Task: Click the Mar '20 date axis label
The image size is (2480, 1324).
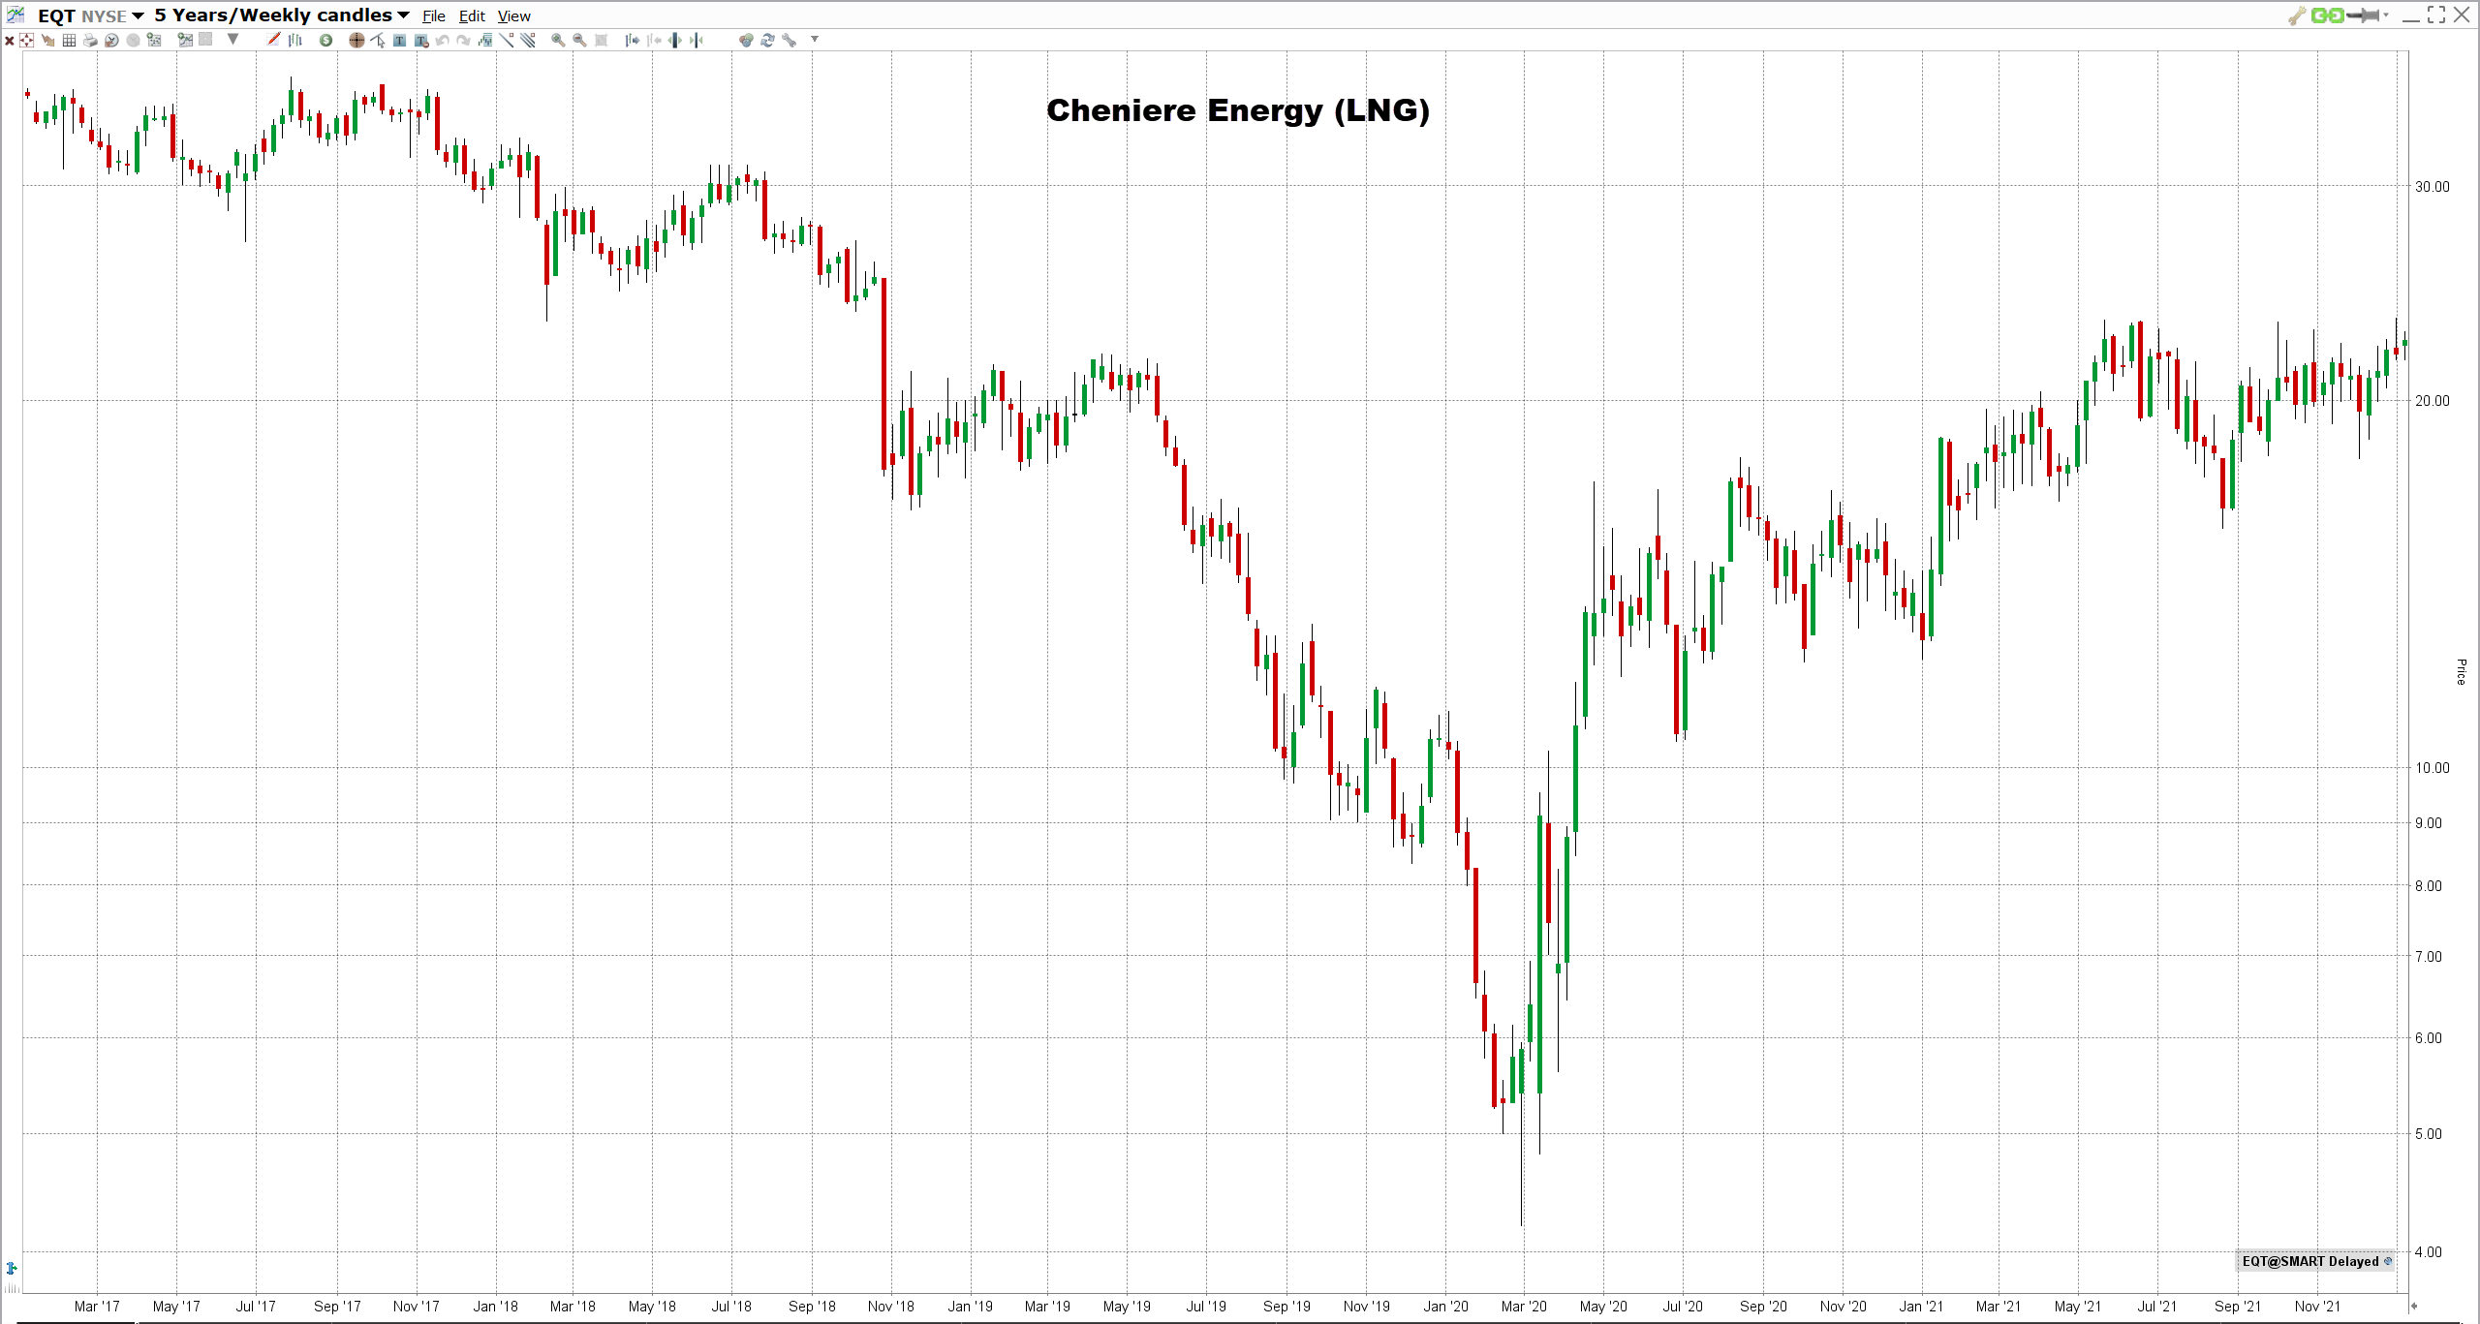Action: point(1524,1307)
